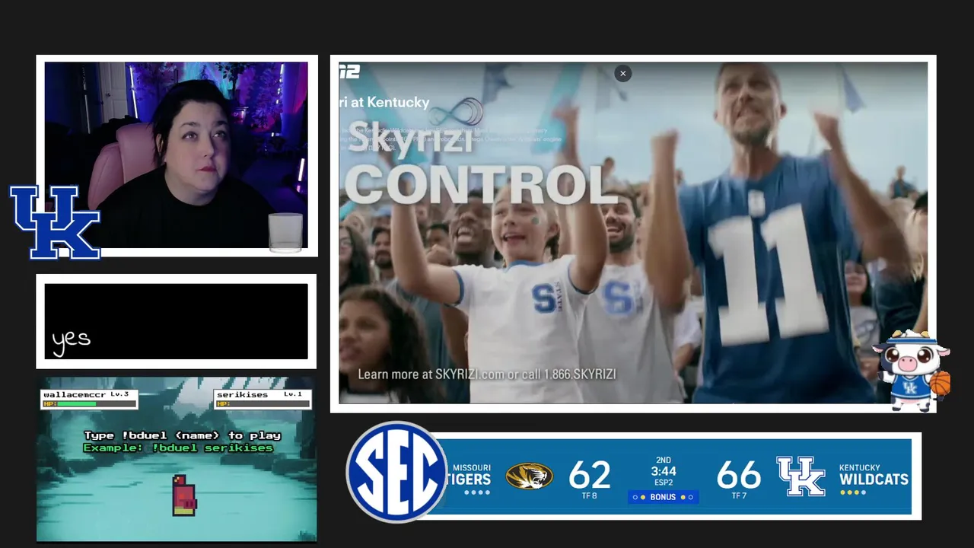Click 'Type !bduel <name> to play' text
This screenshot has height=548, width=974.
[183, 435]
